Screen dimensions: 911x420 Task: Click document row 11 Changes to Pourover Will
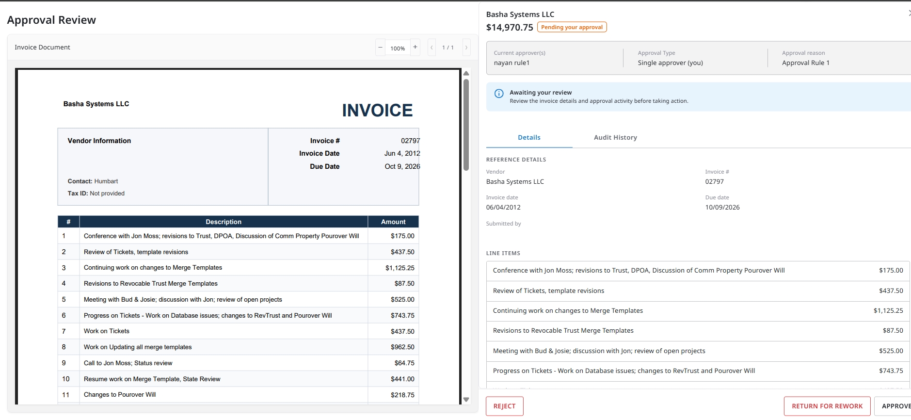[x=238, y=395]
